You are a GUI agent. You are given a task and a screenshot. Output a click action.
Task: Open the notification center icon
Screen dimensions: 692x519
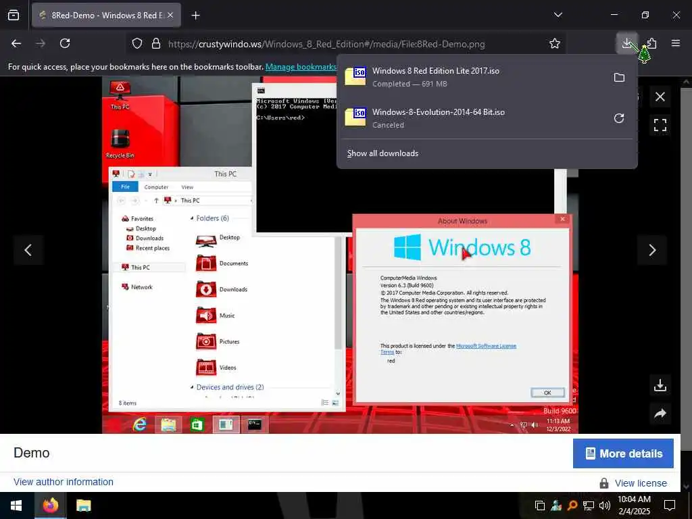pos(670,505)
